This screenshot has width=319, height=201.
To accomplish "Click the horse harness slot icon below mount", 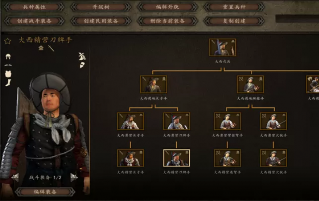I will [x=82, y=65].
